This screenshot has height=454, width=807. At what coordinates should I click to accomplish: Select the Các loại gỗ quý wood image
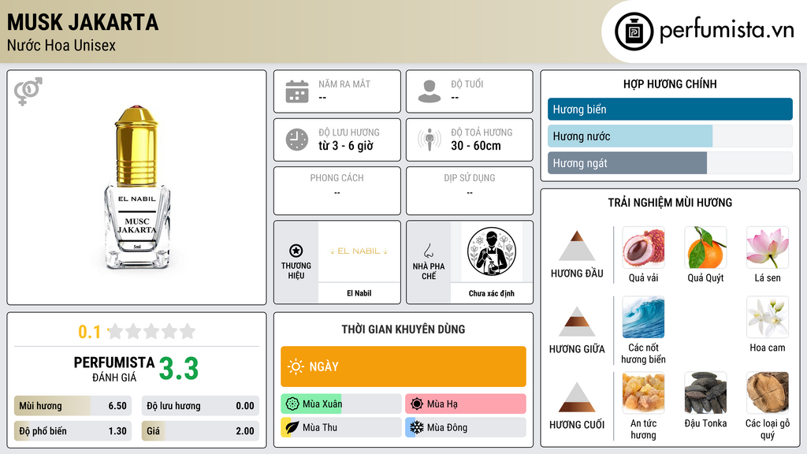pyautogui.click(x=768, y=393)
